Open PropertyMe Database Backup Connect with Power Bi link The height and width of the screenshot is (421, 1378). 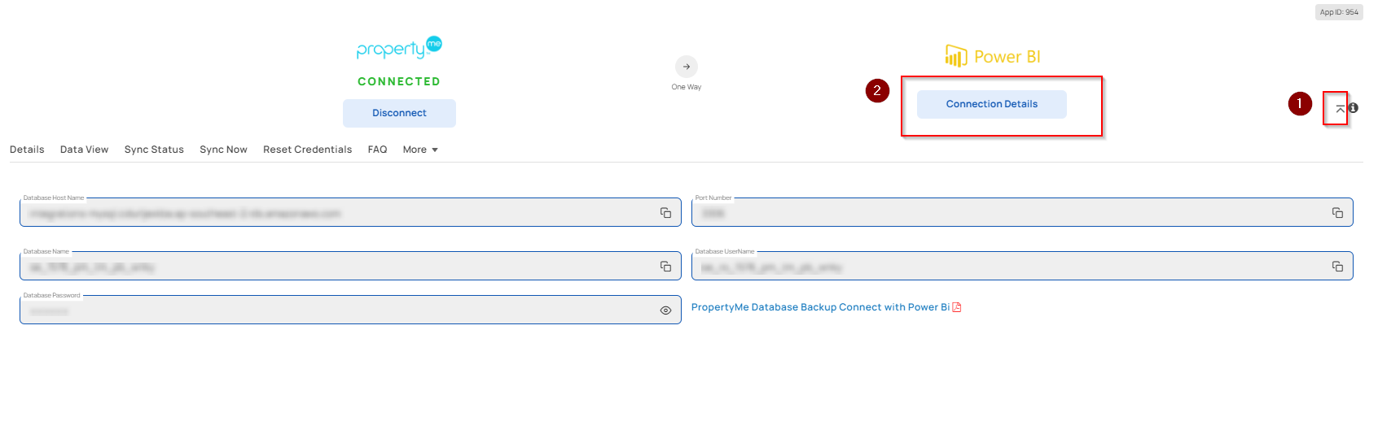pos(820,307)
